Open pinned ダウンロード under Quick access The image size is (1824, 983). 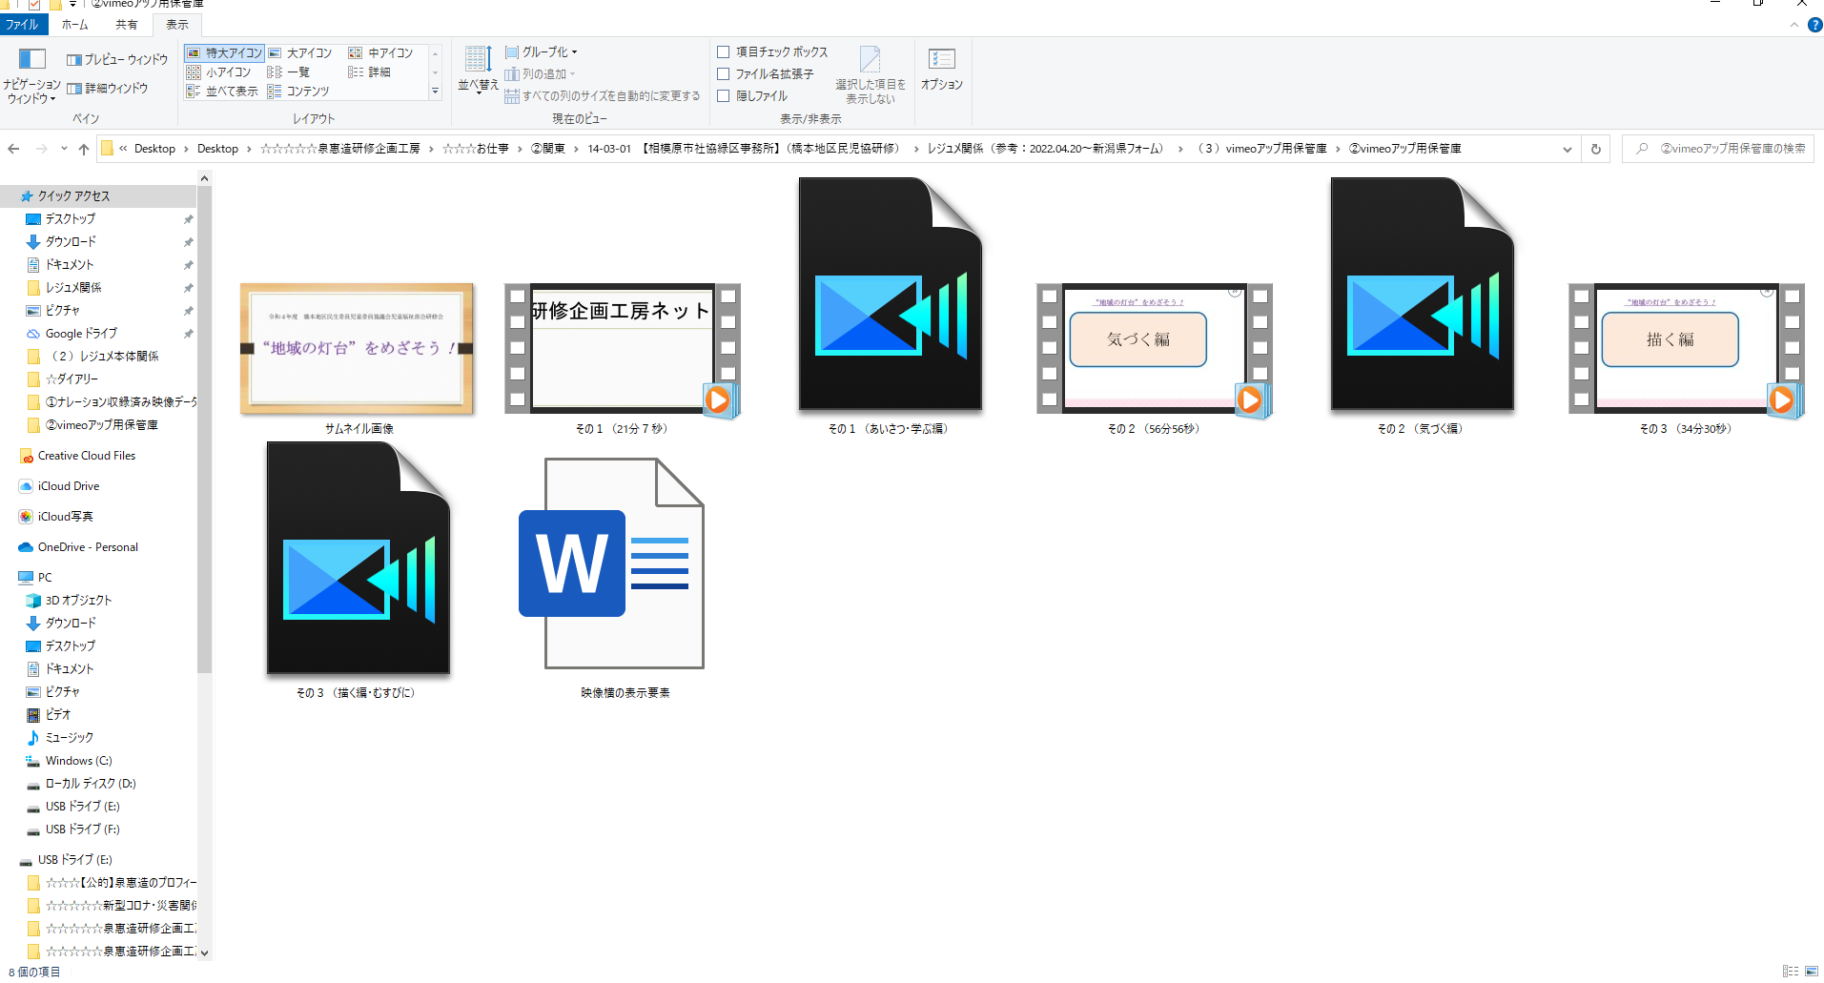pos(71,241)
